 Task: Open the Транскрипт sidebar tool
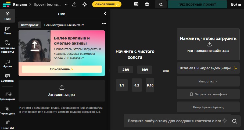tap(8, 96)
